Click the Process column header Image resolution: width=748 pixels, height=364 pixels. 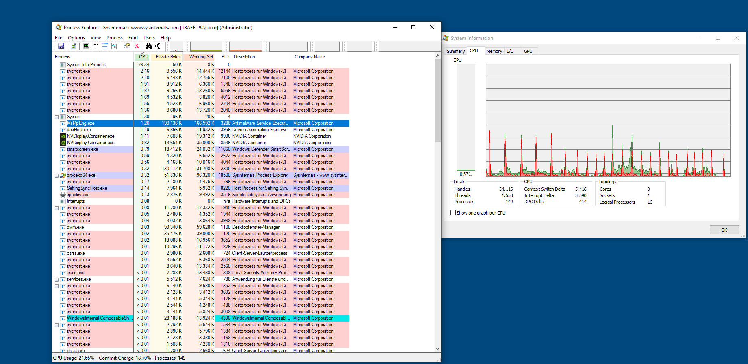pos(93,57)
